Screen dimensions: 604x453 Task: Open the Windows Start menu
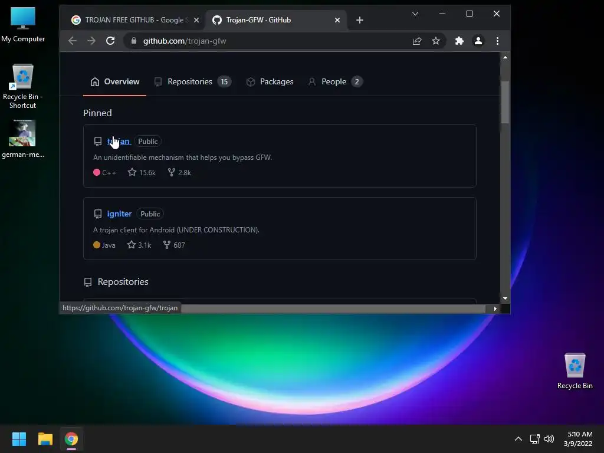(19, 439)
